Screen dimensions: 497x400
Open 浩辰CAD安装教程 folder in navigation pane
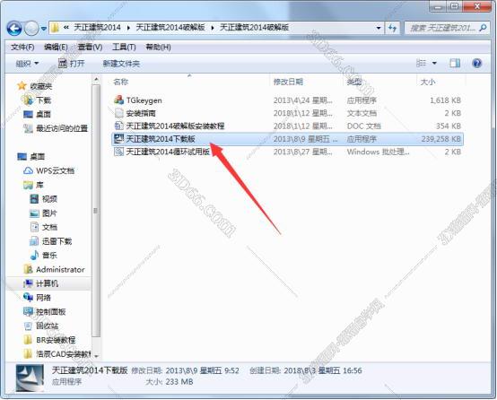(x=57, y=354)
